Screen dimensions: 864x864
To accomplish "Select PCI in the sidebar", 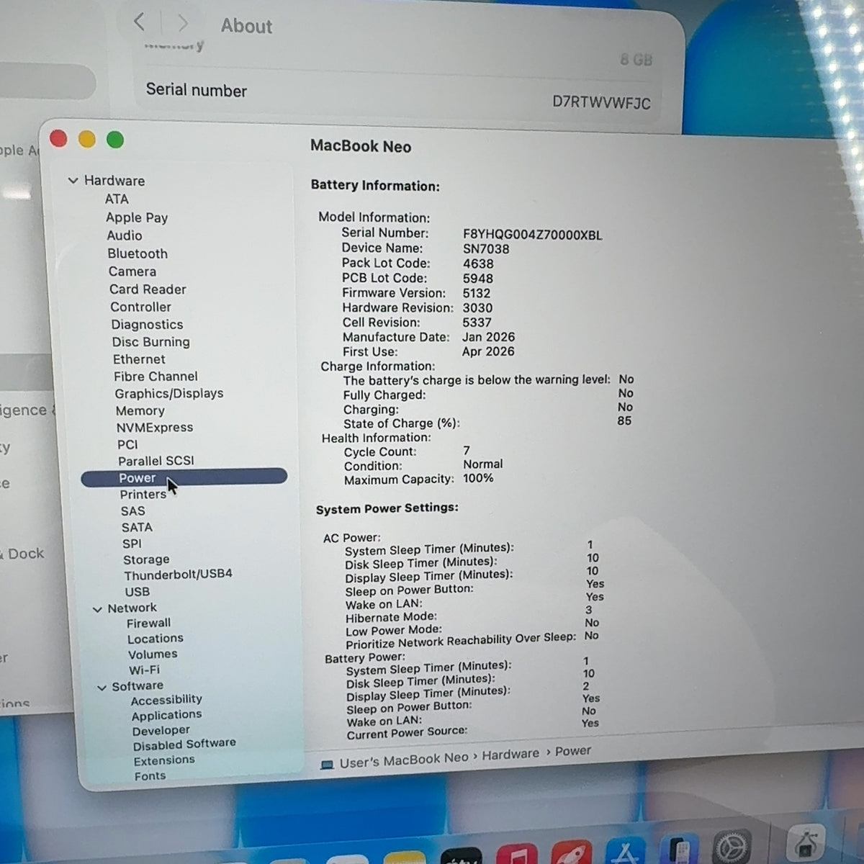I will pyautogui.click(x=127, y=445).
